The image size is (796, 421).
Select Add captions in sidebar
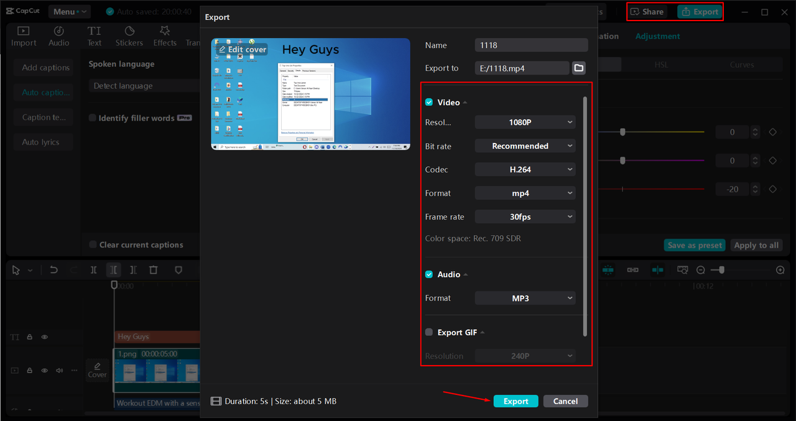[44, 68]
